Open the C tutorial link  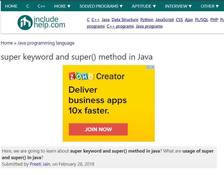click(88, 19)
